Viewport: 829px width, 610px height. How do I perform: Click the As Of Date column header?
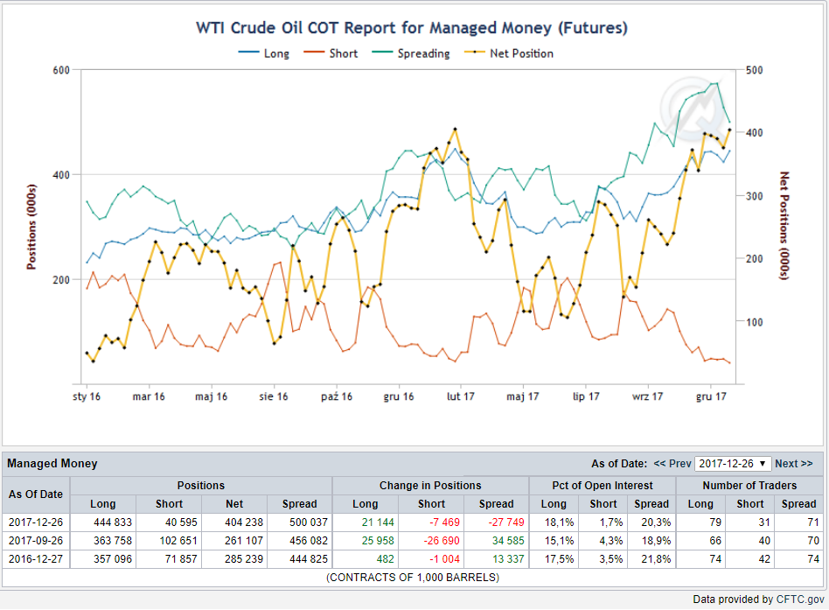tap(36, 494)
